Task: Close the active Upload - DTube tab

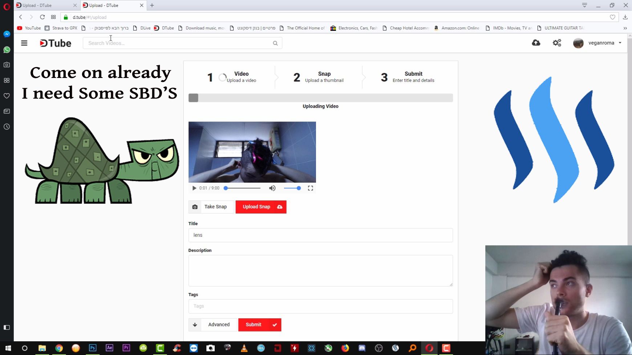Action: tap(142, 5)
